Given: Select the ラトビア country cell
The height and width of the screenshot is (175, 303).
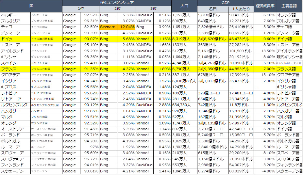Looking at the screenshot, I should pyautogui.click(x=15, y=93).
